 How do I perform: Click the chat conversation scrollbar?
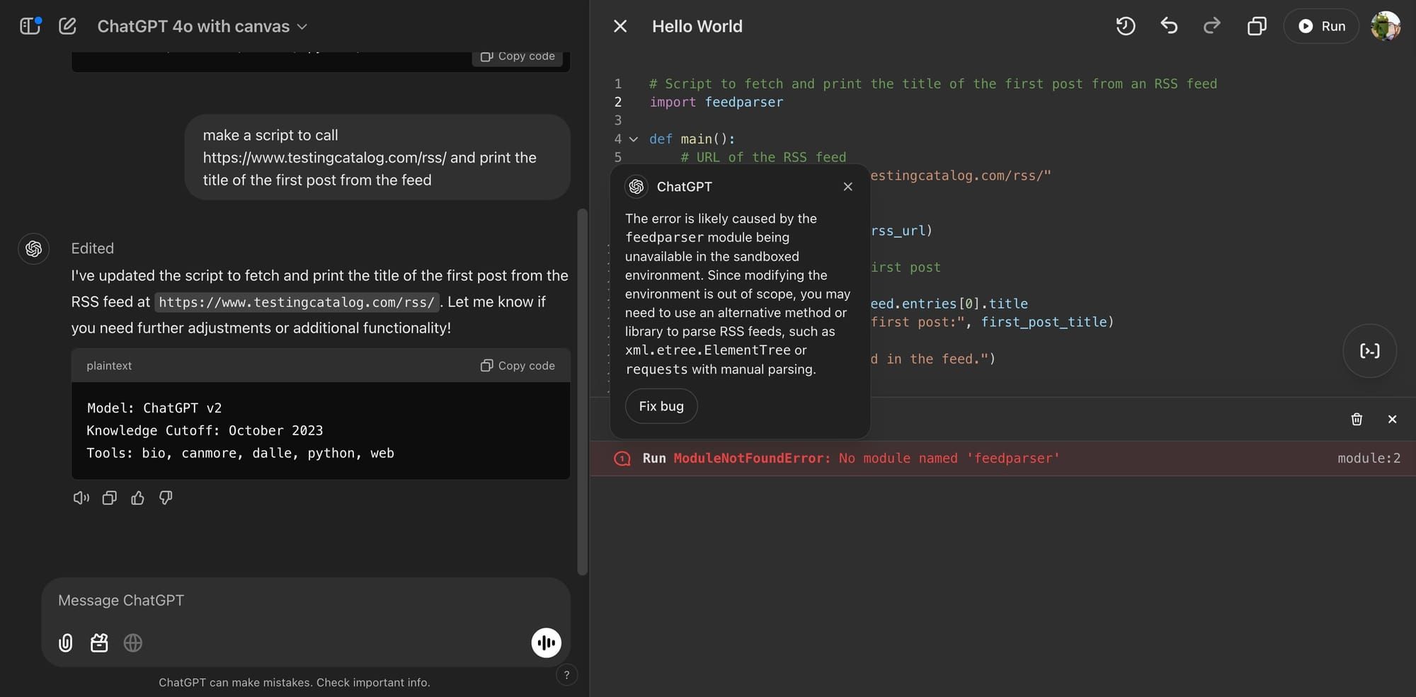pos(582,391)
